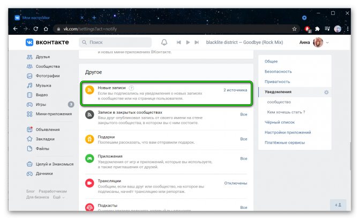359x219 pixels.
Task: Click the help question mark near Новые записи
Action: pos(131,88)
